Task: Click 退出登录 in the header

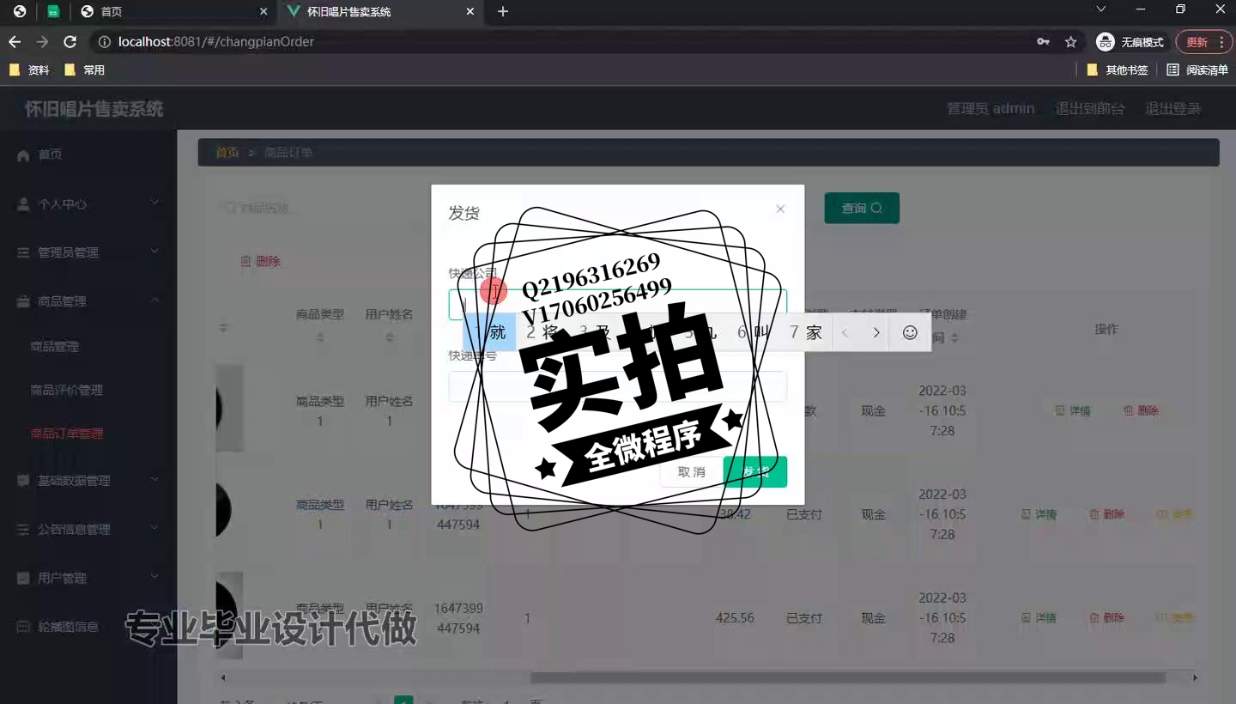Action: click(x=1173, y=109)
